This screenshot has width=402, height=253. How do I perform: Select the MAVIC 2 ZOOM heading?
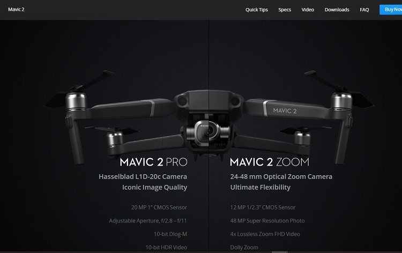pyautogui.click(x=270, y=162)
